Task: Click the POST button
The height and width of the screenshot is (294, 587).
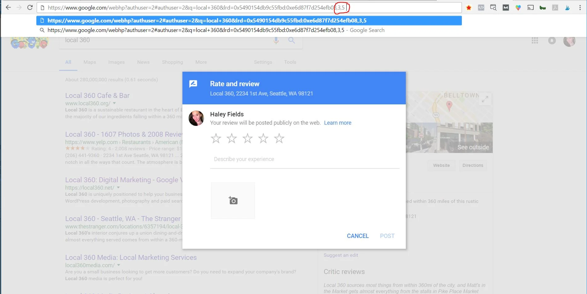Action: point(387,236)
